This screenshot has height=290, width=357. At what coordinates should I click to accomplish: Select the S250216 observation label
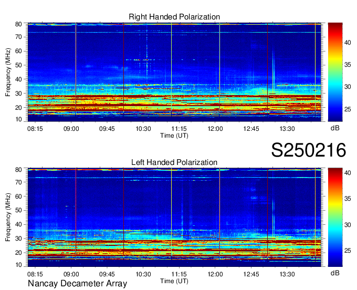tap(309, 150)
